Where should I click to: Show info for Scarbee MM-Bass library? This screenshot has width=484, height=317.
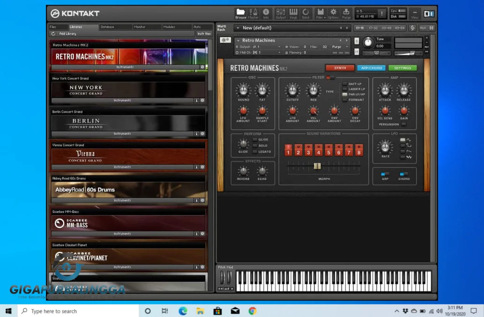tap(196, 234)
